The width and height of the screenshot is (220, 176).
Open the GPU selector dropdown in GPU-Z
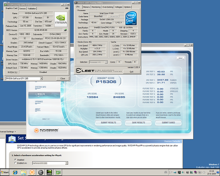[41, 78]
